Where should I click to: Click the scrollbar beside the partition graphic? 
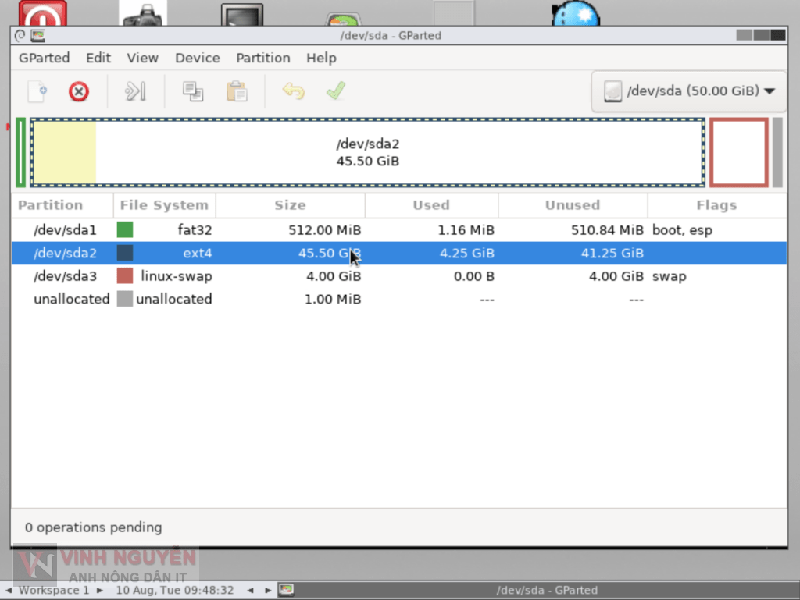pyautogui.click(x=776, y=152)
